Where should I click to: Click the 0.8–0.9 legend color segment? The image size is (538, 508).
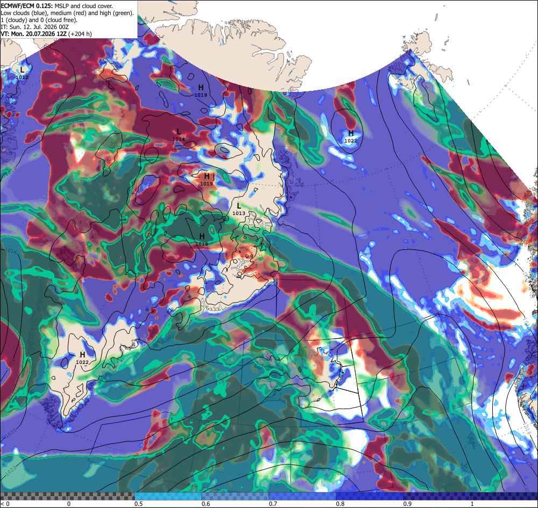point(370,496)
